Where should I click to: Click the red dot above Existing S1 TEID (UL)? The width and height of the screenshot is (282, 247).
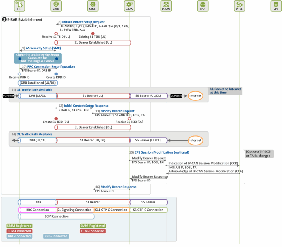[x=93, y=33]
